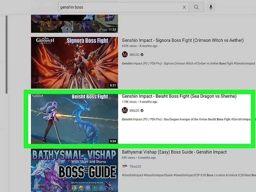Click verified badge beside MELOO on Signora video
256x192 pixels.
pyautogui.click(x=142, y=55)
